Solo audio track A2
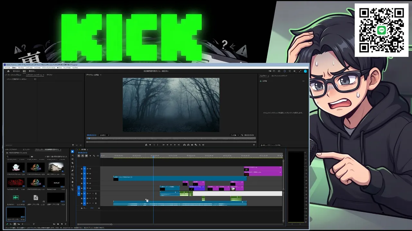The height and width of the screenshot is (231, 412). [93, 198]
